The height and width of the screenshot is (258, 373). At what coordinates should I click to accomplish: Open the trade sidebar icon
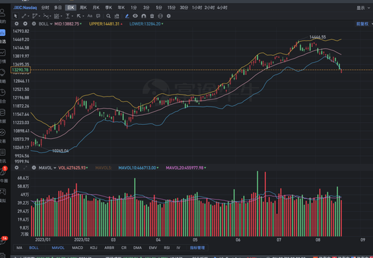tap(3, 132)
